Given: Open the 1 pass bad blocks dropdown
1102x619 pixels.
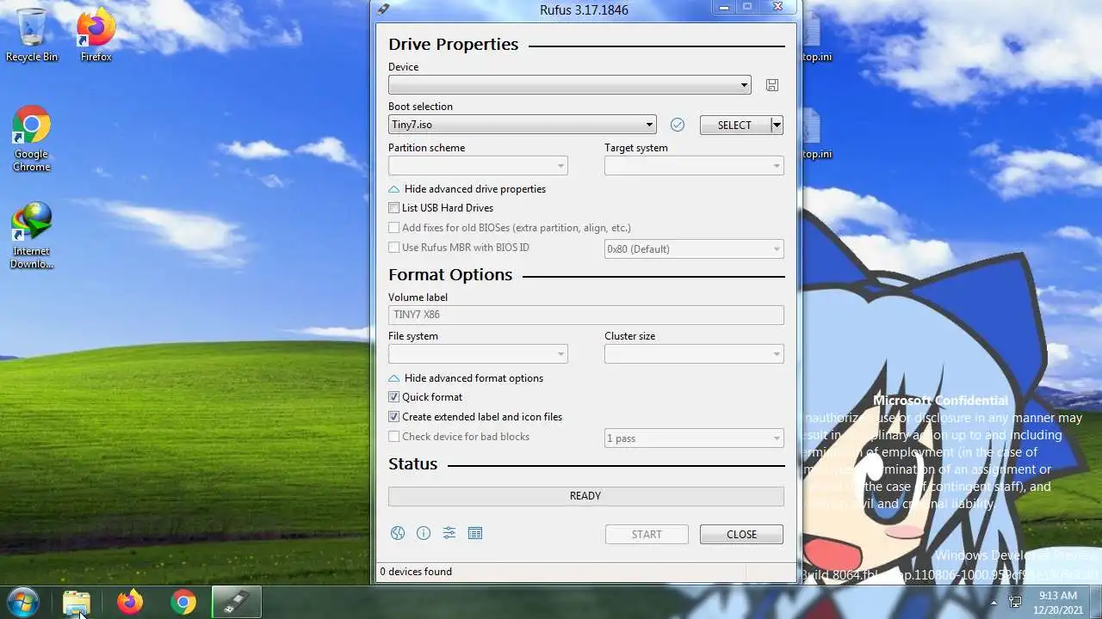Looking at the screenshot, I should point(694,438).
